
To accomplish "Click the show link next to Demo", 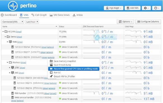I will coord(19,37).
